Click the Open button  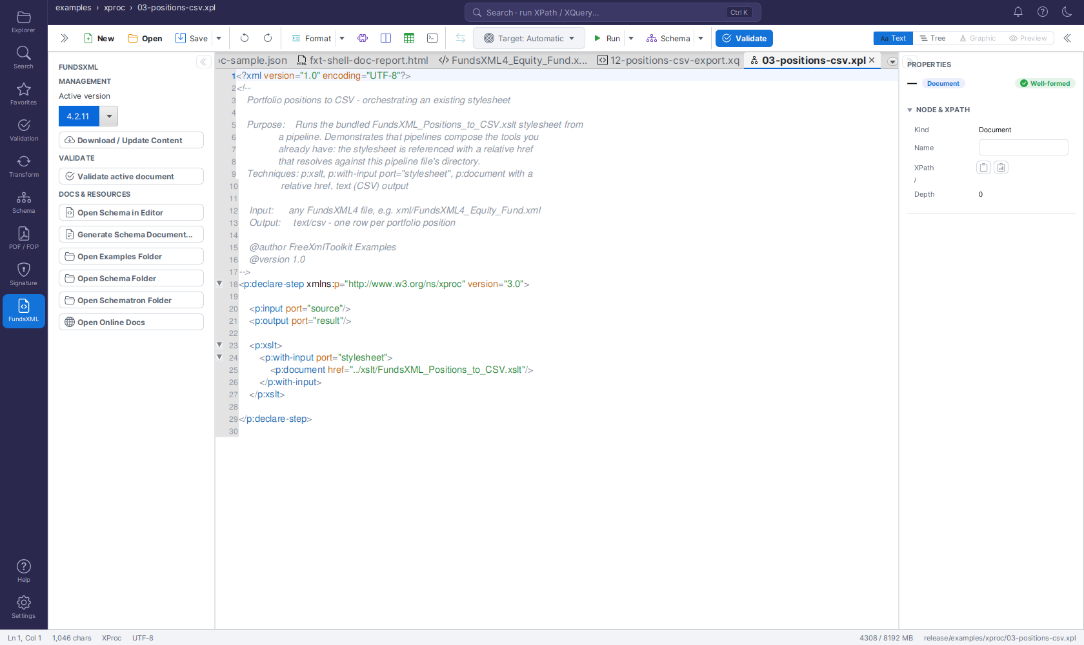pyautogui.click(x=145, y=38)
